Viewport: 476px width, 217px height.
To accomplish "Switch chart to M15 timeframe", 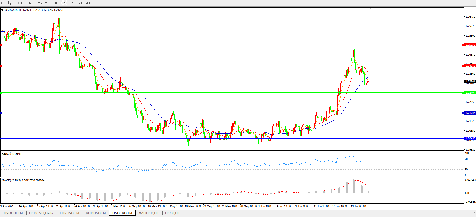I will (39, 3).
